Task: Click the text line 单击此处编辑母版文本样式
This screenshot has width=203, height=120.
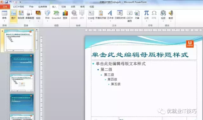Action: tap(121, 64)
